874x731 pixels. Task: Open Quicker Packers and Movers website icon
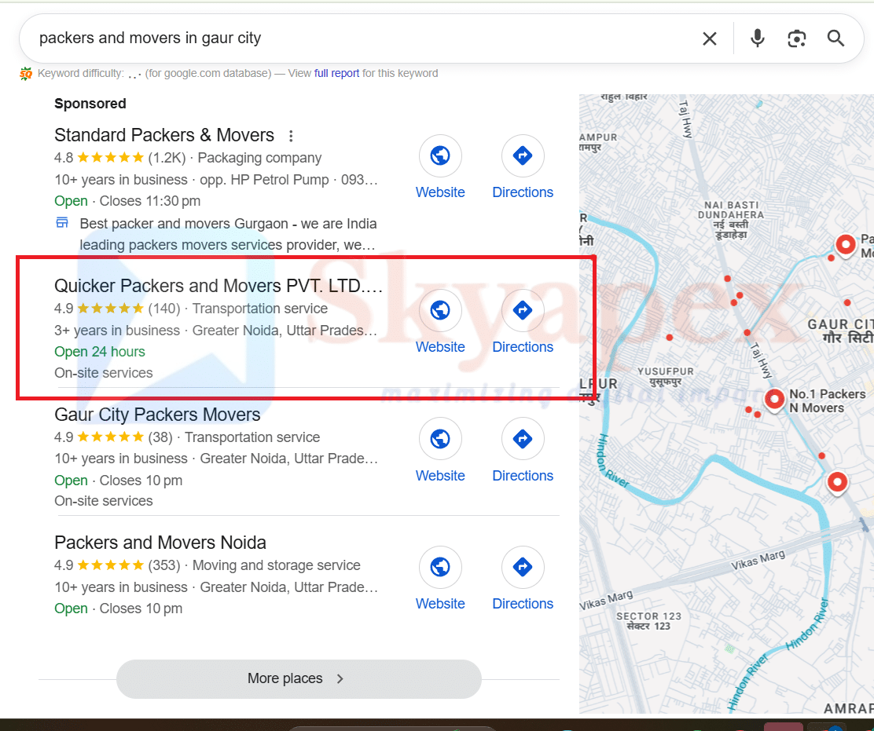pos(440,311)
